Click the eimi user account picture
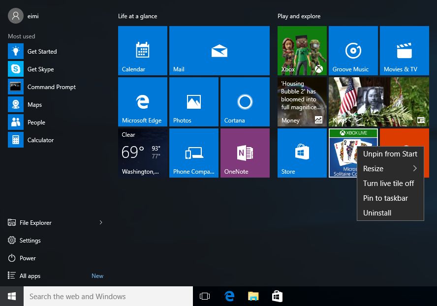 [x=16, y=16]
